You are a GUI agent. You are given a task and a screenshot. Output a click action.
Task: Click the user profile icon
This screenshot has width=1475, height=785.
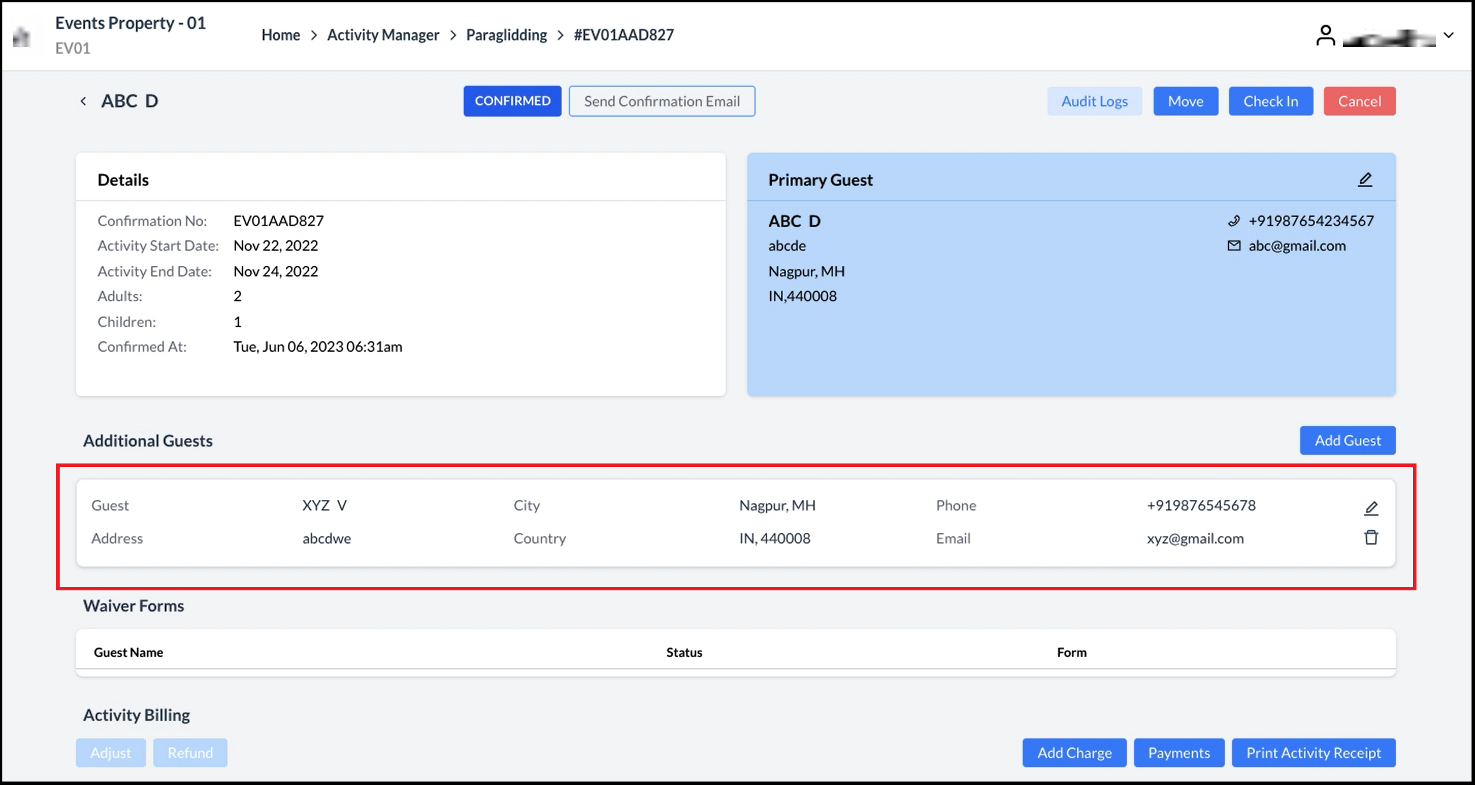[1325, 35]
